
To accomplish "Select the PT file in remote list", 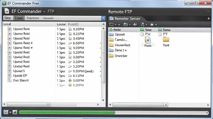I will point(163,34).
